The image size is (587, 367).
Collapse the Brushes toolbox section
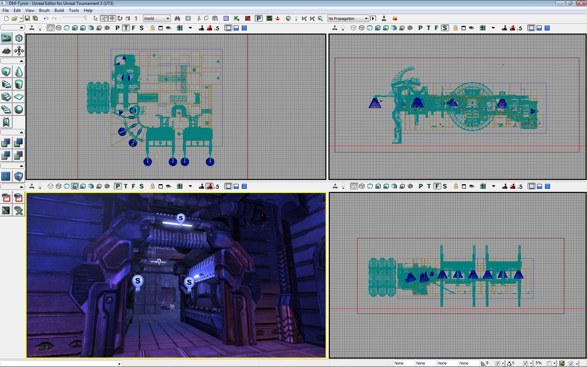[x=13, y=61]
